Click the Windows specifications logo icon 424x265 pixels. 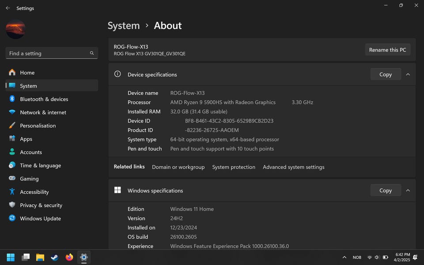coord(117,190)
